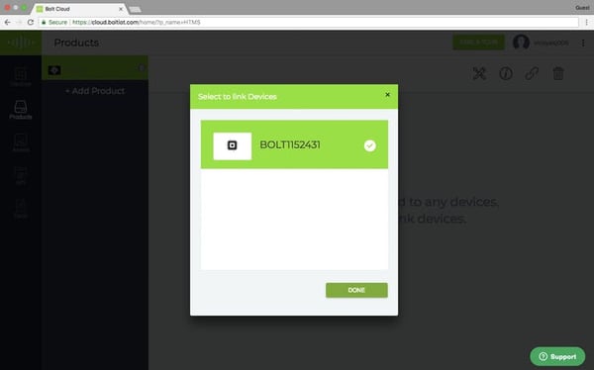This screenshot has height=370, width=594.
Task: Click the delete product trash icon
Action: click(558, 73)
